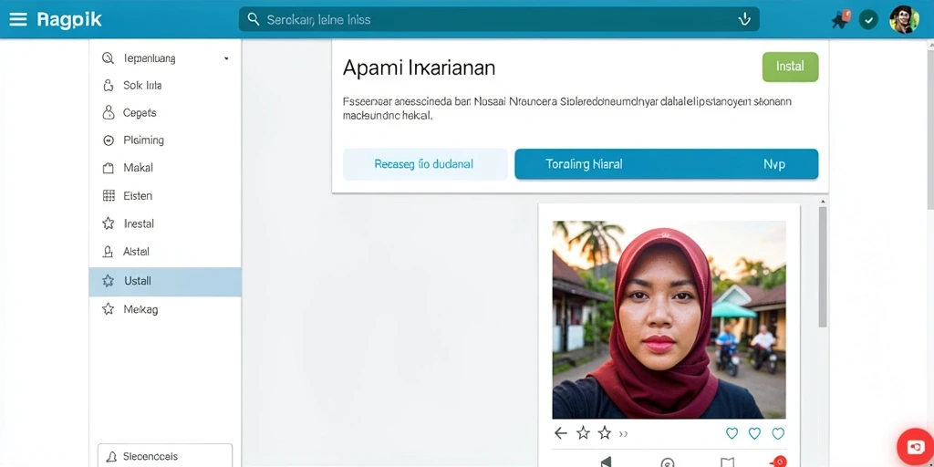Click the back arrow below the photo

point(561,433)
